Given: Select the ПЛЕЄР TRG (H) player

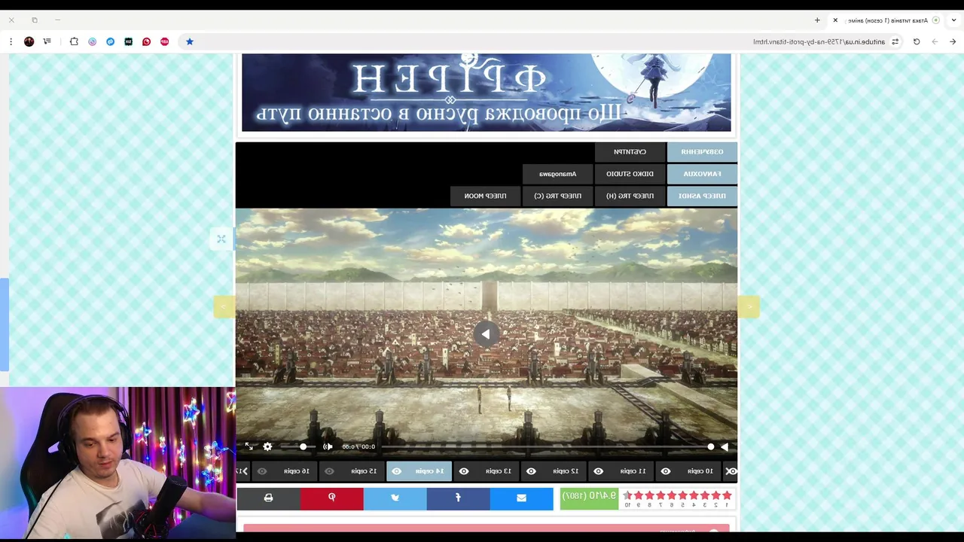Looking at the screenshot, I should (x=630, y=196).
